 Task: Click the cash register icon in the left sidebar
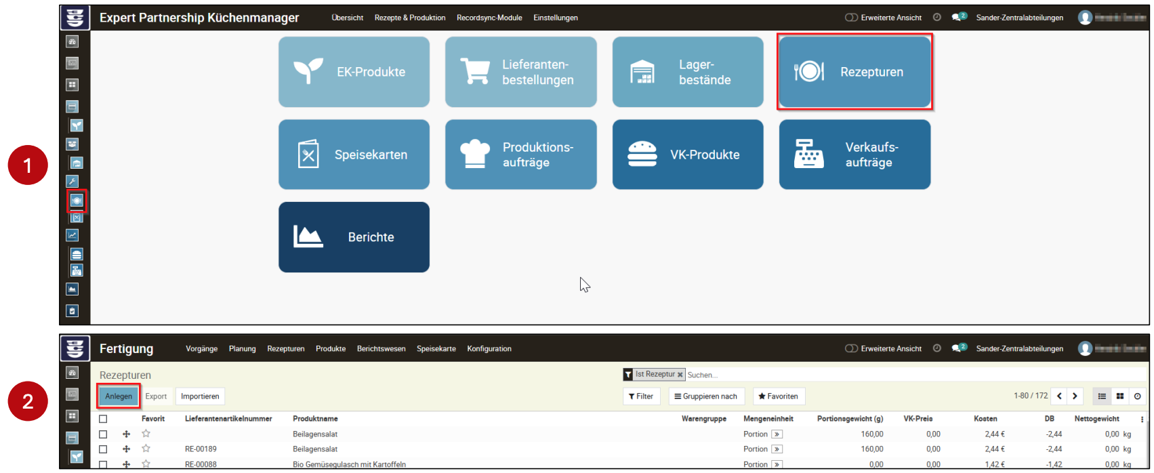[x=77, y=270]
